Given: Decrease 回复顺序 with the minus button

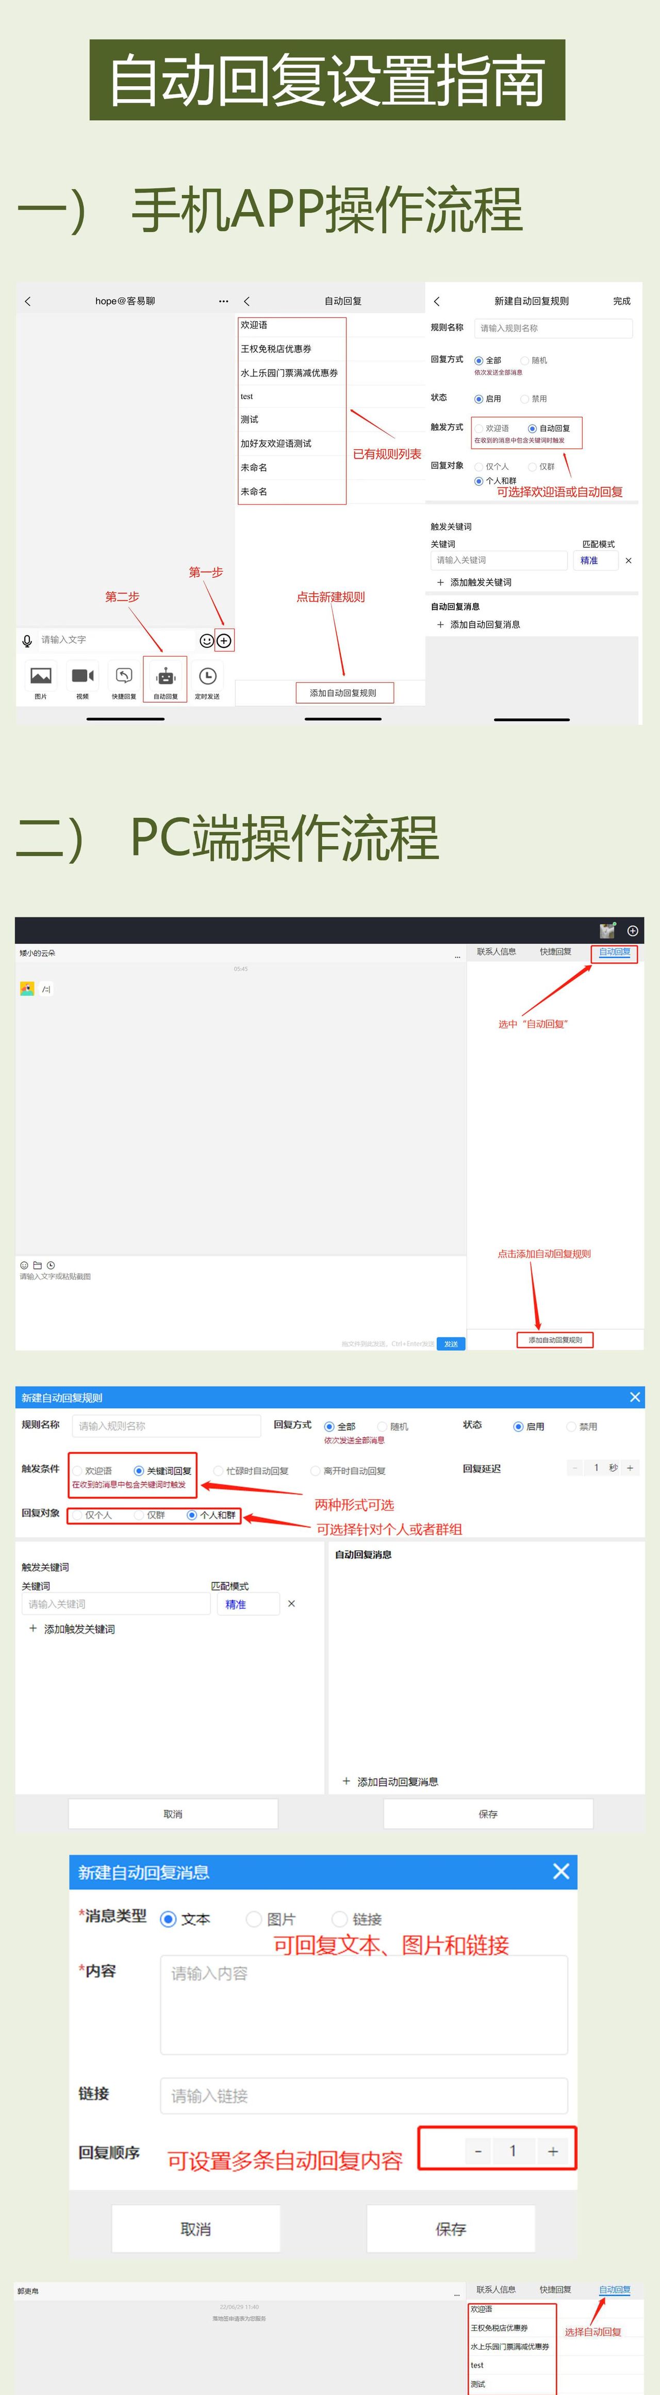Looking at the screenshot, I should click(478, 2150).
